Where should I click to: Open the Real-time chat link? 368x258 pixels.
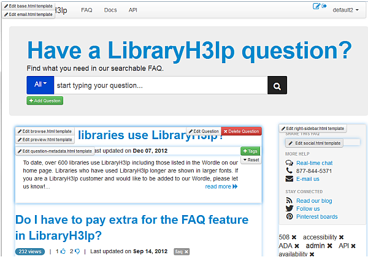tap(314, 163)
